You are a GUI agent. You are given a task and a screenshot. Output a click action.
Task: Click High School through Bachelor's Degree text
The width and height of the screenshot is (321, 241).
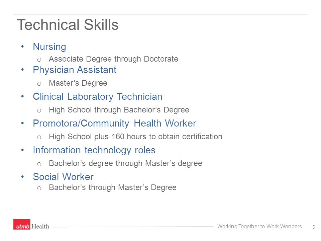[119, 110]
